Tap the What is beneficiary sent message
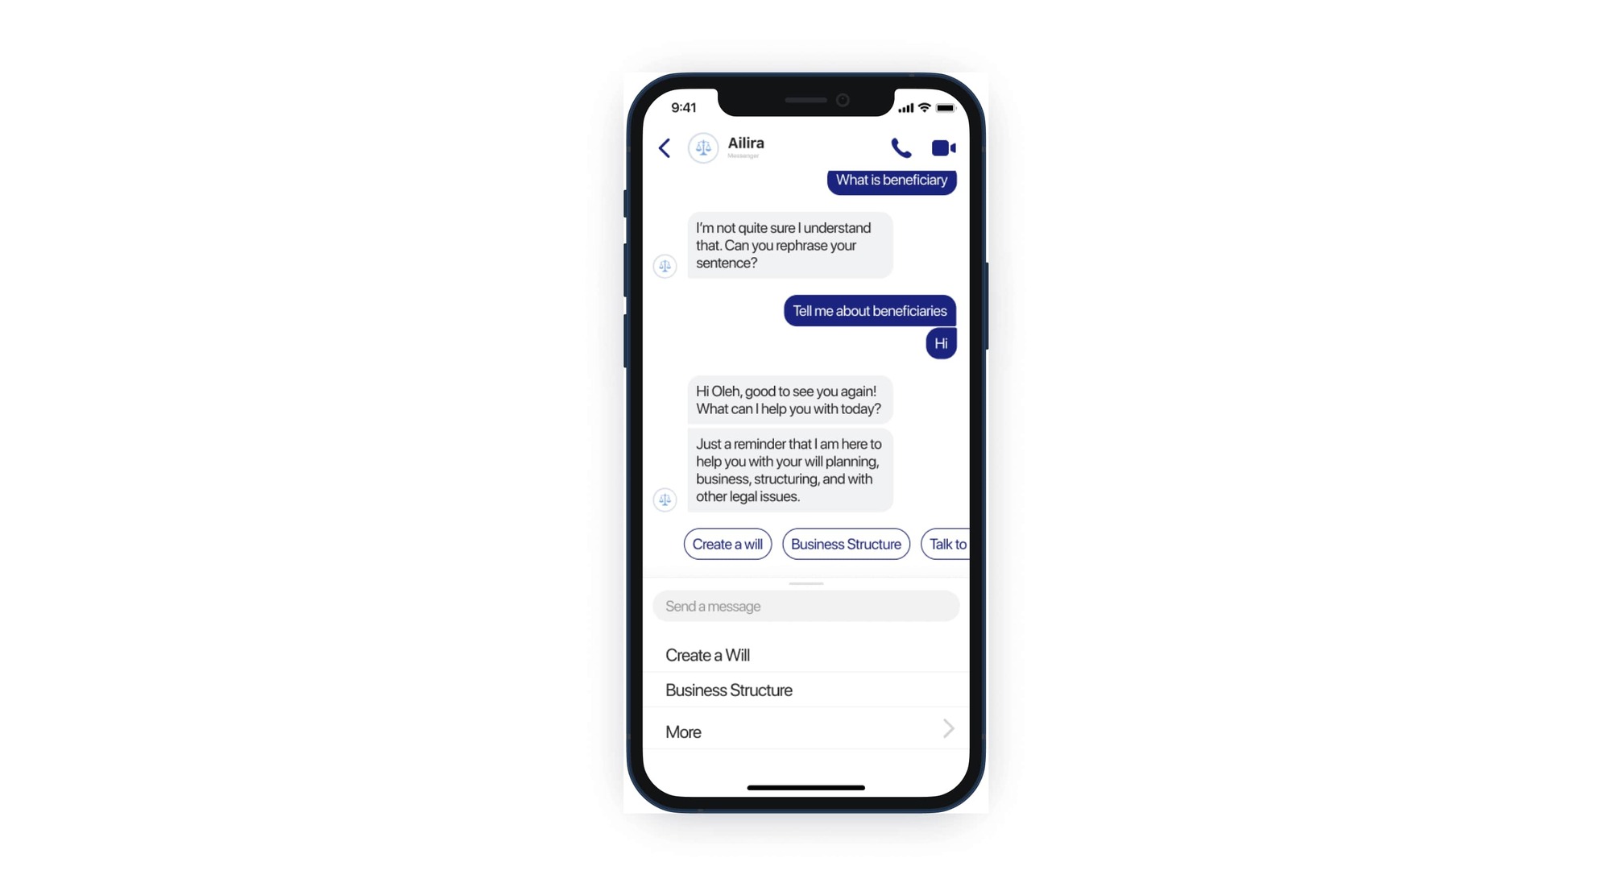 pos(889,179)
